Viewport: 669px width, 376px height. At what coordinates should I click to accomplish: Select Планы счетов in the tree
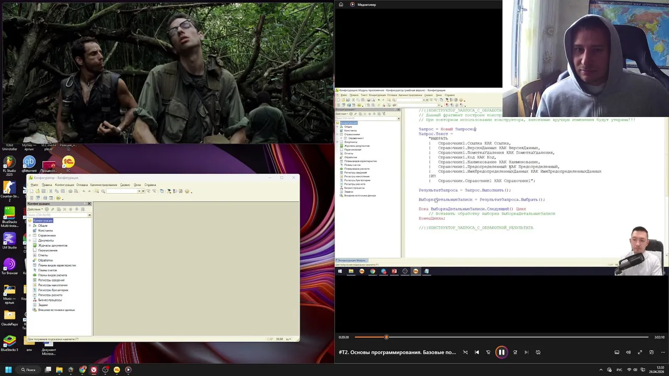pyautogui.click(x=48, y=270)
